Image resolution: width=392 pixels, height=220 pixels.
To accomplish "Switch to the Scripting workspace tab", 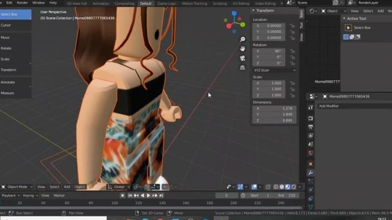I will point(220,4).
